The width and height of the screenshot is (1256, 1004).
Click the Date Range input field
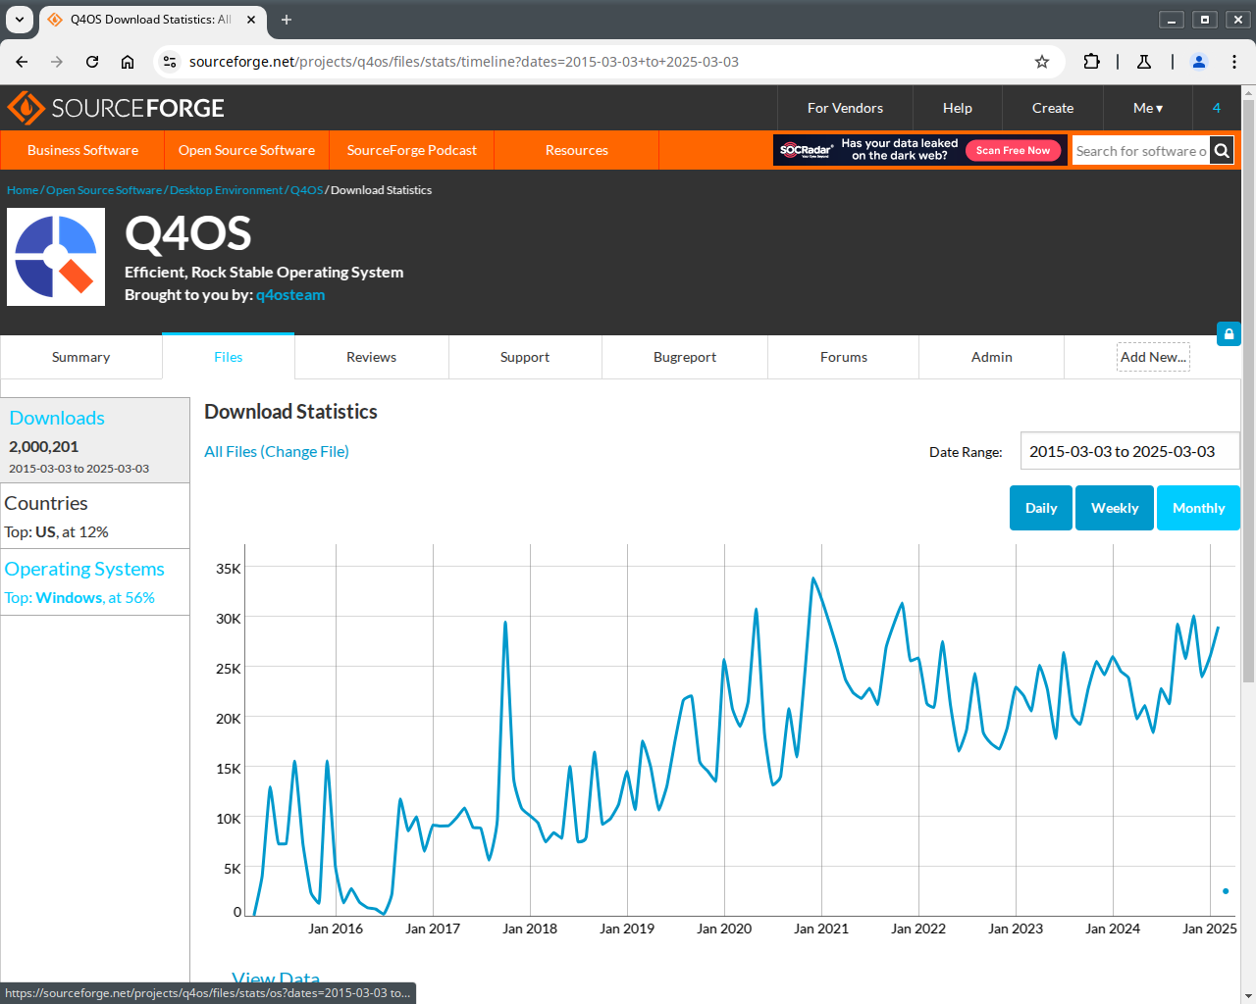pos(1128,451)
